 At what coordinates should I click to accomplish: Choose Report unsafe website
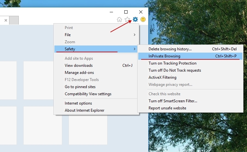coord(190,108)
